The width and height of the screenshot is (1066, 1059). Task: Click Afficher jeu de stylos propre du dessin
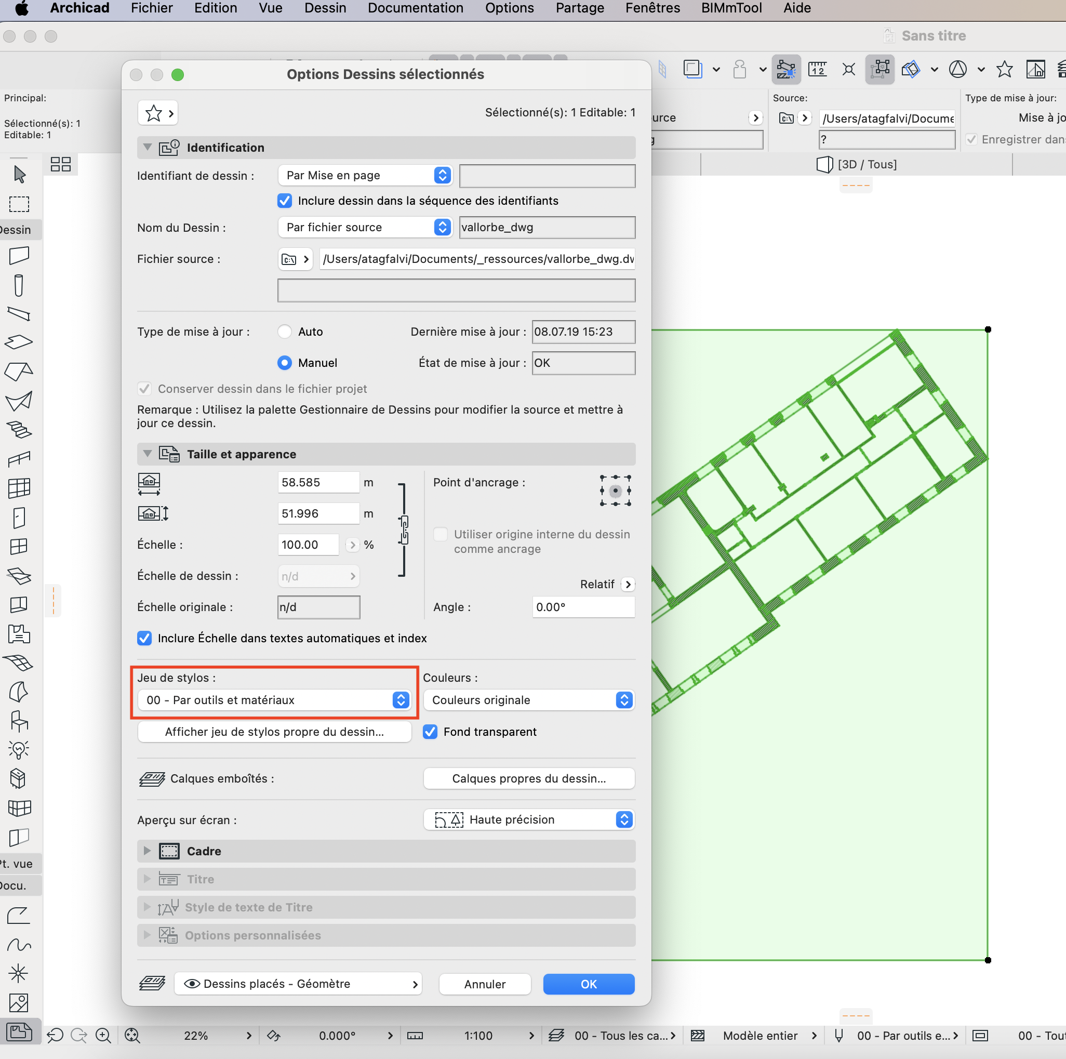click(x=274, y=732)
